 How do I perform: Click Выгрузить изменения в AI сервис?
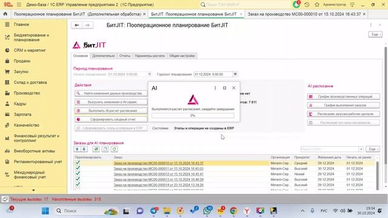[x=111, y=102]
